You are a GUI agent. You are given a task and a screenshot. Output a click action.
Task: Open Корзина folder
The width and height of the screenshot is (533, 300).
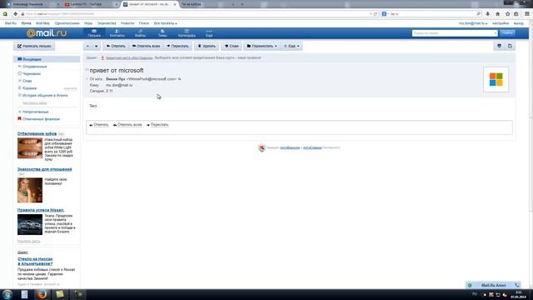(x=29, y=88)
